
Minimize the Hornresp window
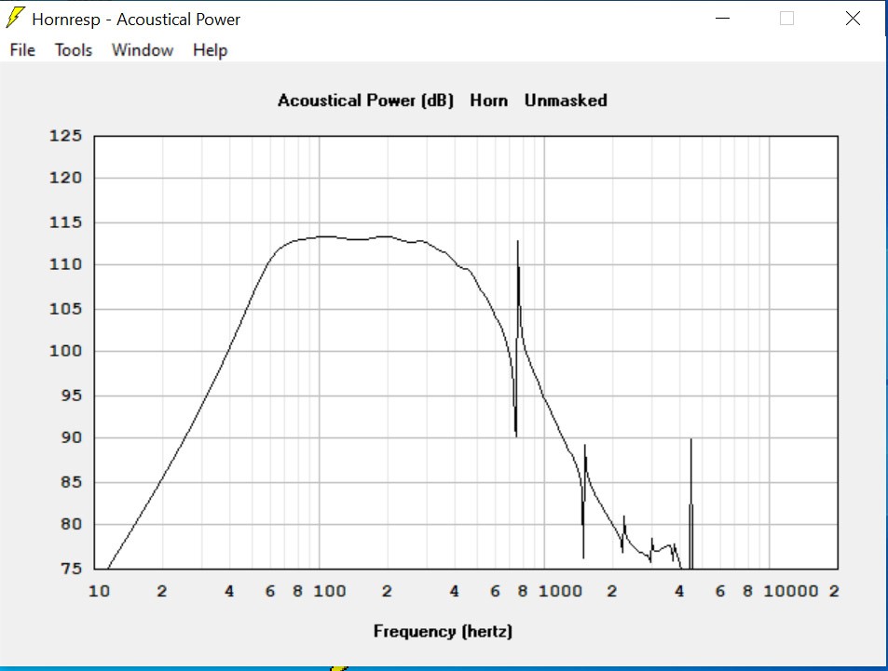pyautogui.click(x=720, y=19)
